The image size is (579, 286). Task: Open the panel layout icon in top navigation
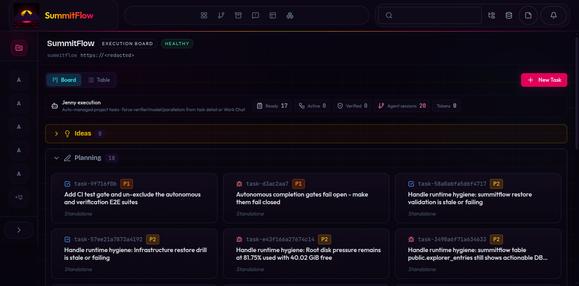[273, 15]
